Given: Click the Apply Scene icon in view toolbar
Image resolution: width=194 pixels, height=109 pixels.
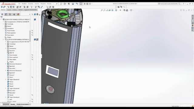Looking at the screenshot, I should tap(127, 10).
